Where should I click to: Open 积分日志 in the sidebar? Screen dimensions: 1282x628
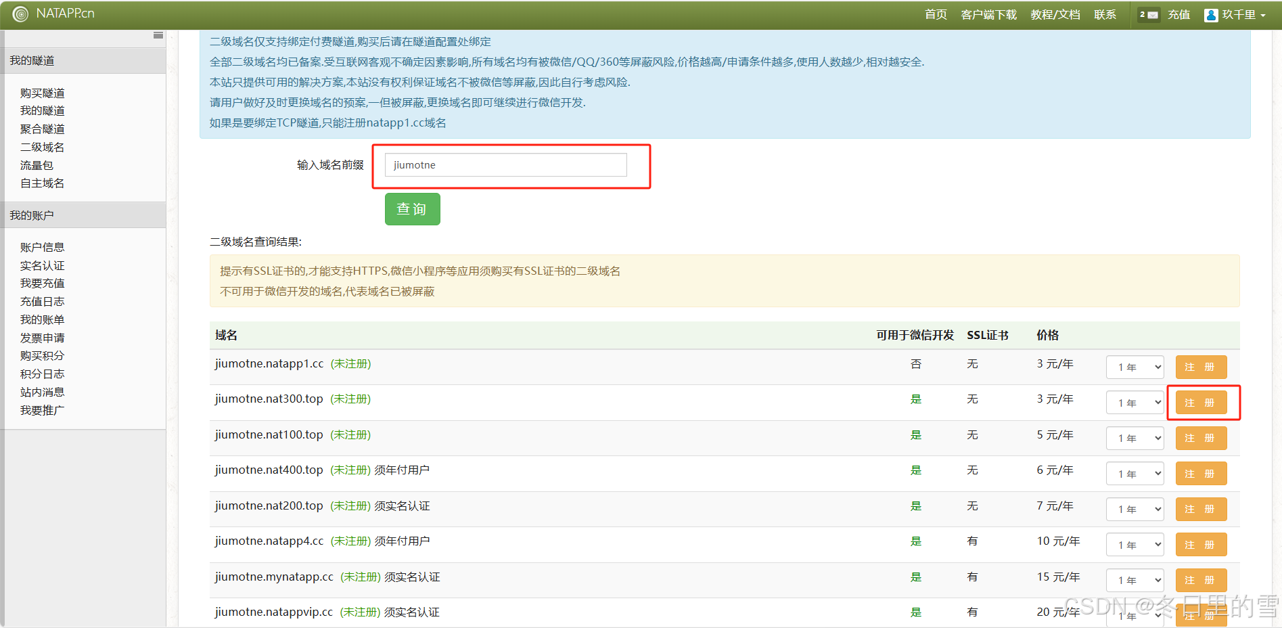click(43, 374)
